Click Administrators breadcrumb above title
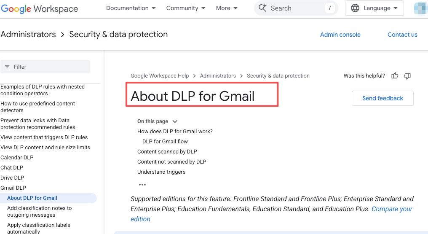Image resolution: width=428 pixels, height=234 pixels. (218, 75)
